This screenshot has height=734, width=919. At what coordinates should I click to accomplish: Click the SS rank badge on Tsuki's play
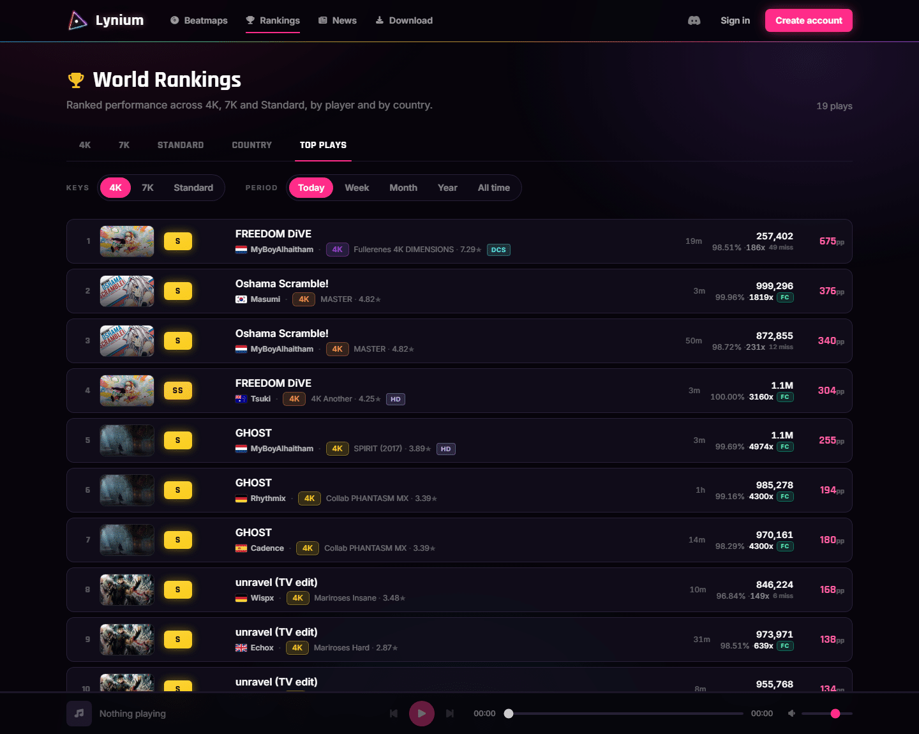178,391
